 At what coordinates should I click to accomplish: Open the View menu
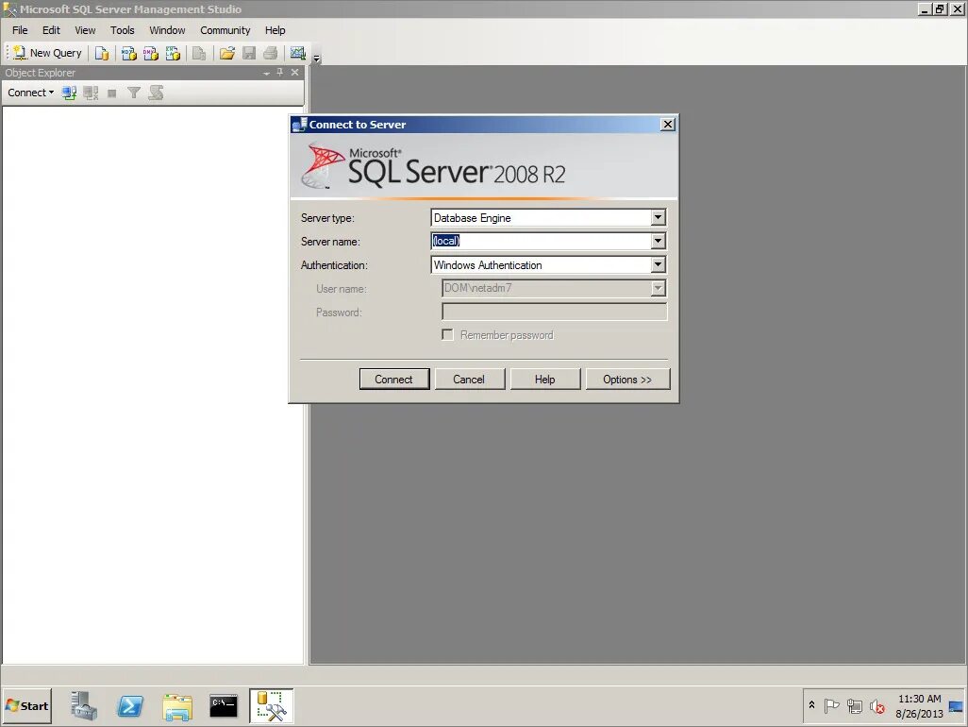pos(85,30)
